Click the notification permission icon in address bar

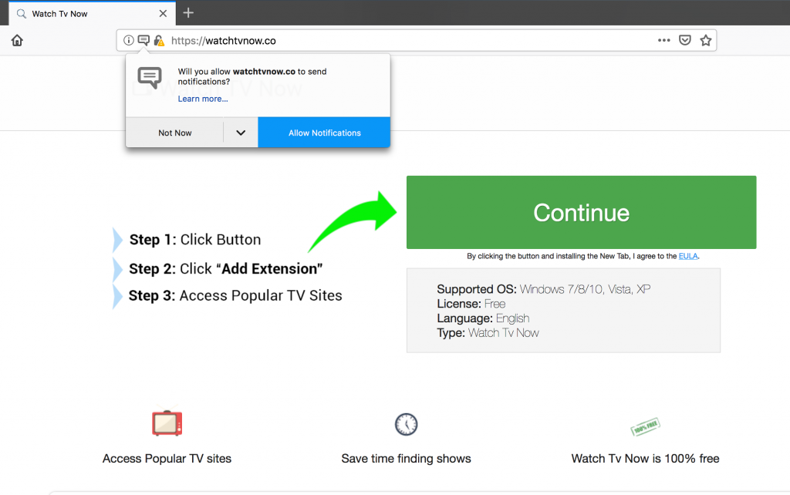pos(143,40)
